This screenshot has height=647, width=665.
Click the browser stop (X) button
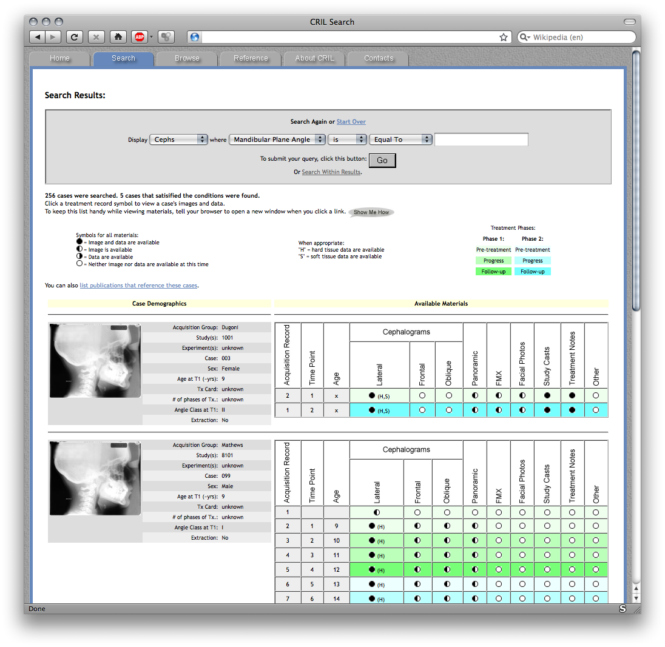click(x=96, y=37)
